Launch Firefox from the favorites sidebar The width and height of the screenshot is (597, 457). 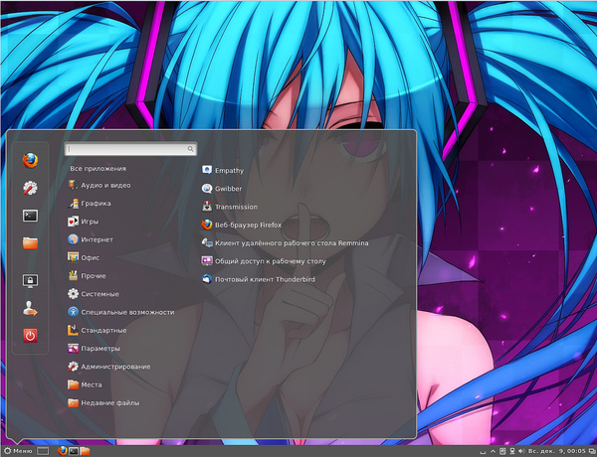tap(30, 159)
